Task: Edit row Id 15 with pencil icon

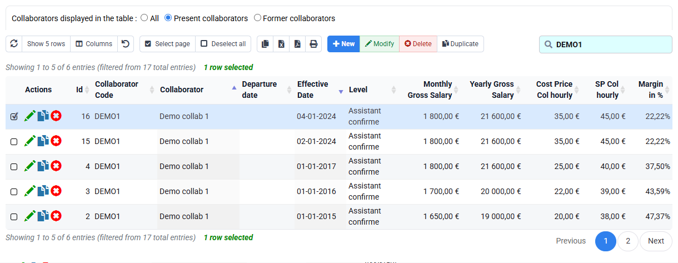Action: click(30, 141)
